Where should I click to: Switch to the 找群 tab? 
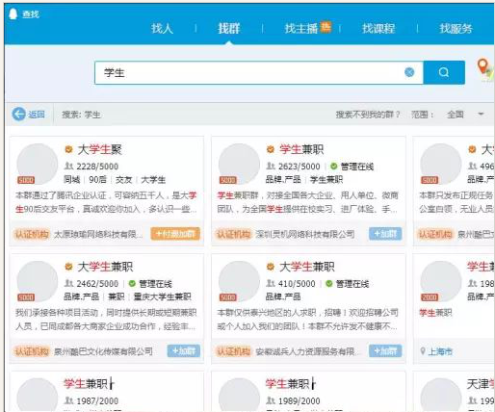[x=229, y=29]
